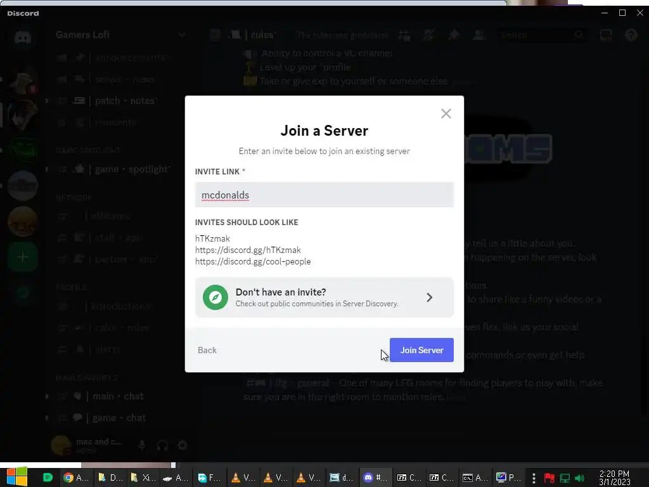649x487 pixels.
Task: Open the notification settings icon in the header
Action: [x=428, y=36]
